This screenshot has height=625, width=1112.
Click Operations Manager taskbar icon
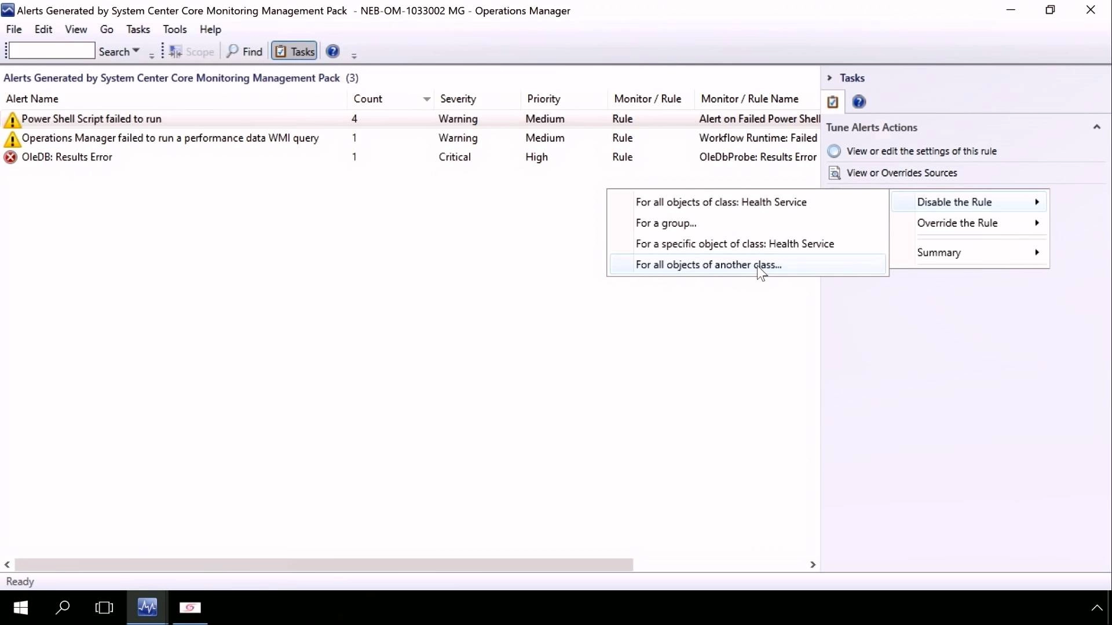coord(147,608)
